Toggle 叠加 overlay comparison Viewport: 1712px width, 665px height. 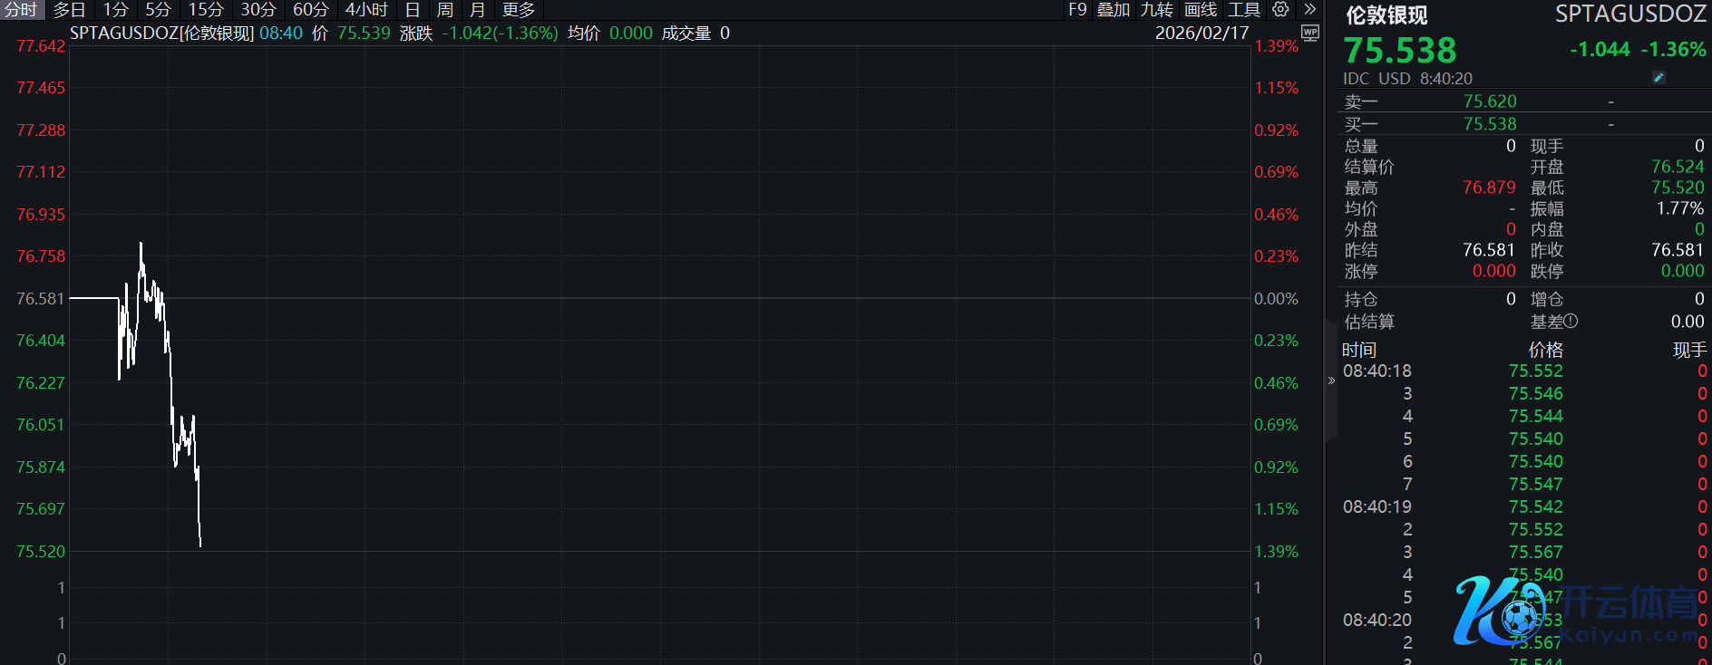pos(1114,10)
